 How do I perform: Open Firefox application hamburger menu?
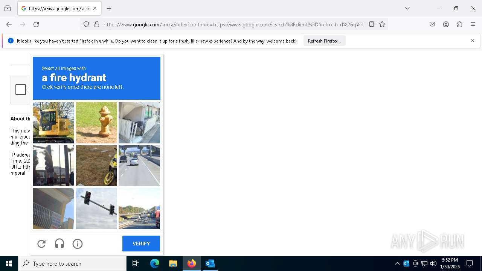[x=473, y=24]
